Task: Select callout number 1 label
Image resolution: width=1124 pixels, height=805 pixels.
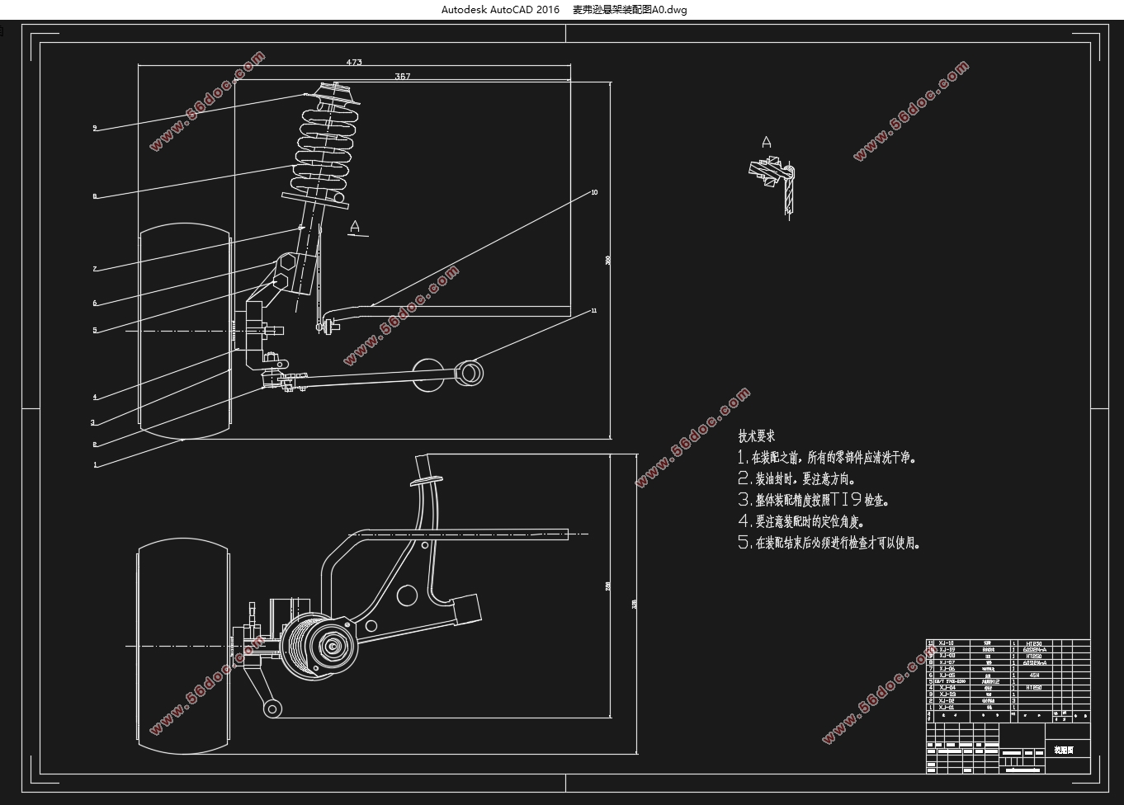Action: [95, 465]
